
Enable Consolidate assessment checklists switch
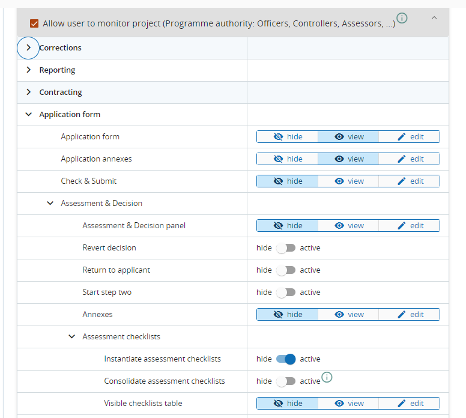click(286, 381)
